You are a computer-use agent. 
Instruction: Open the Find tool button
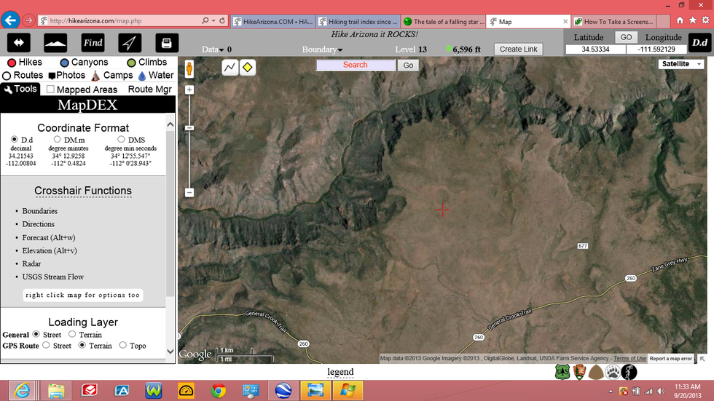coord(93,43)
